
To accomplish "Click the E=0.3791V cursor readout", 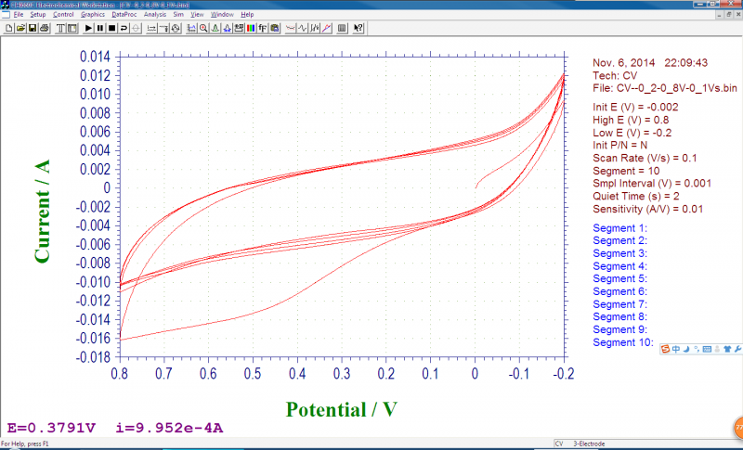I will point(51,429).
